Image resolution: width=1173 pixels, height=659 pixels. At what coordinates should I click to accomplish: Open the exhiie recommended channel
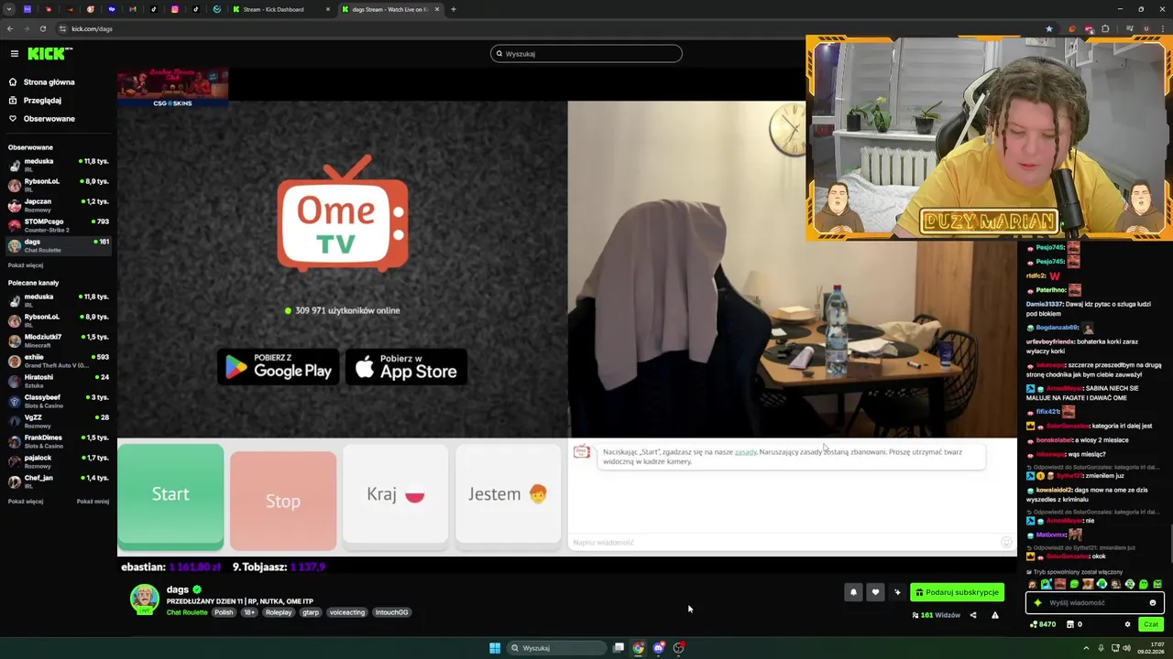(59, 361)
